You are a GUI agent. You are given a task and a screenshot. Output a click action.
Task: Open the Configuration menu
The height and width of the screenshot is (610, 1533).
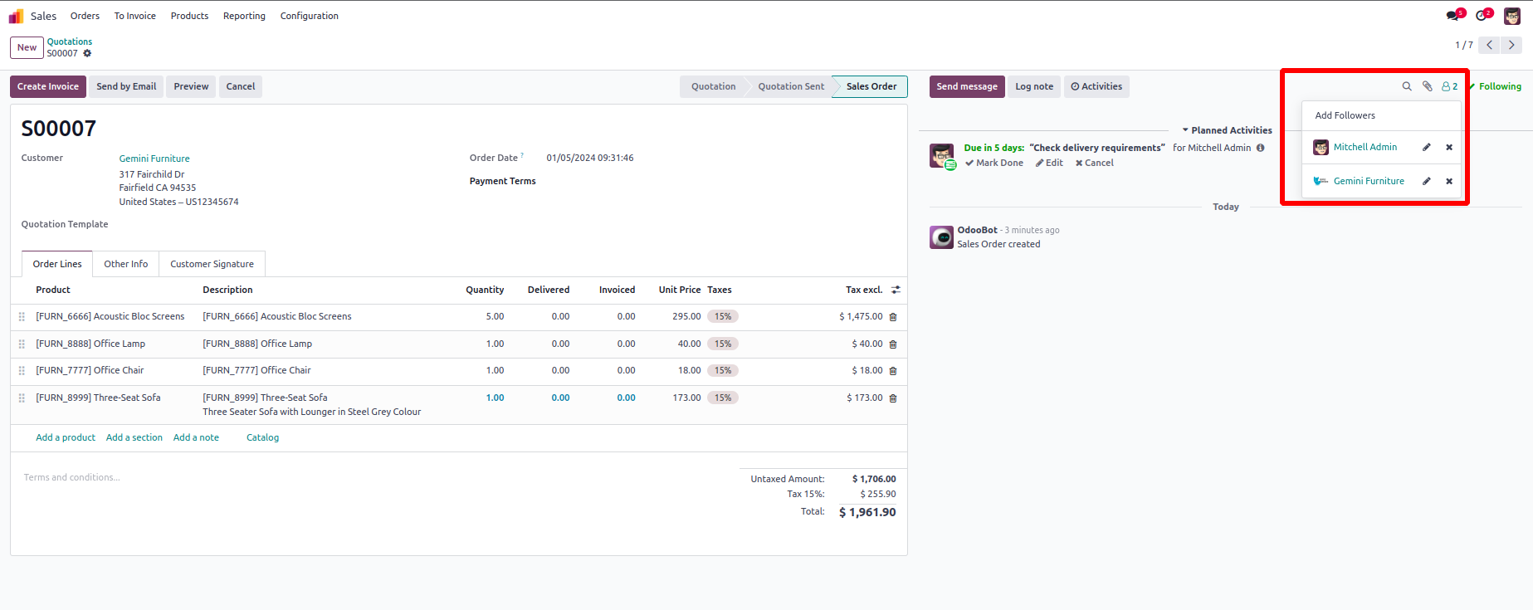pos(310,16)
